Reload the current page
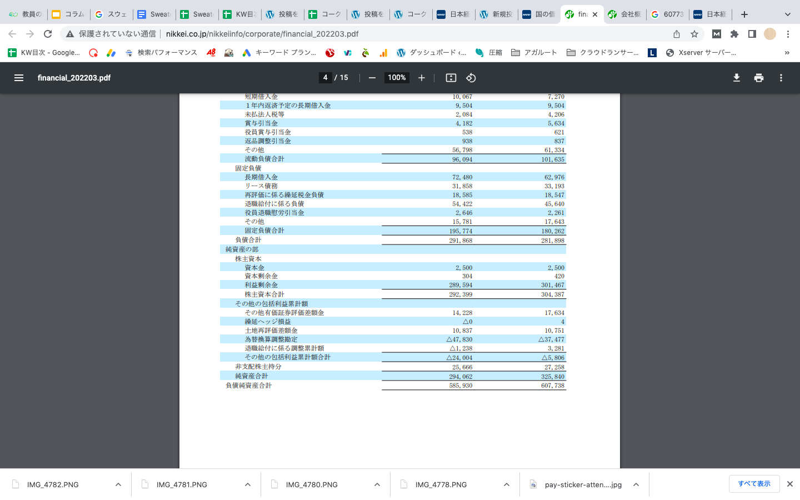 tap(48, 34)
